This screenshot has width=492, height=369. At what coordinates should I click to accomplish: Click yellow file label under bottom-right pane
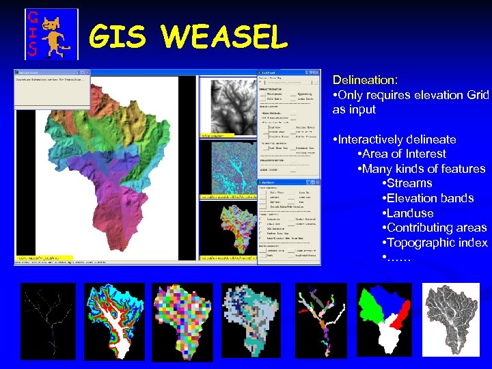pos(228,258)
